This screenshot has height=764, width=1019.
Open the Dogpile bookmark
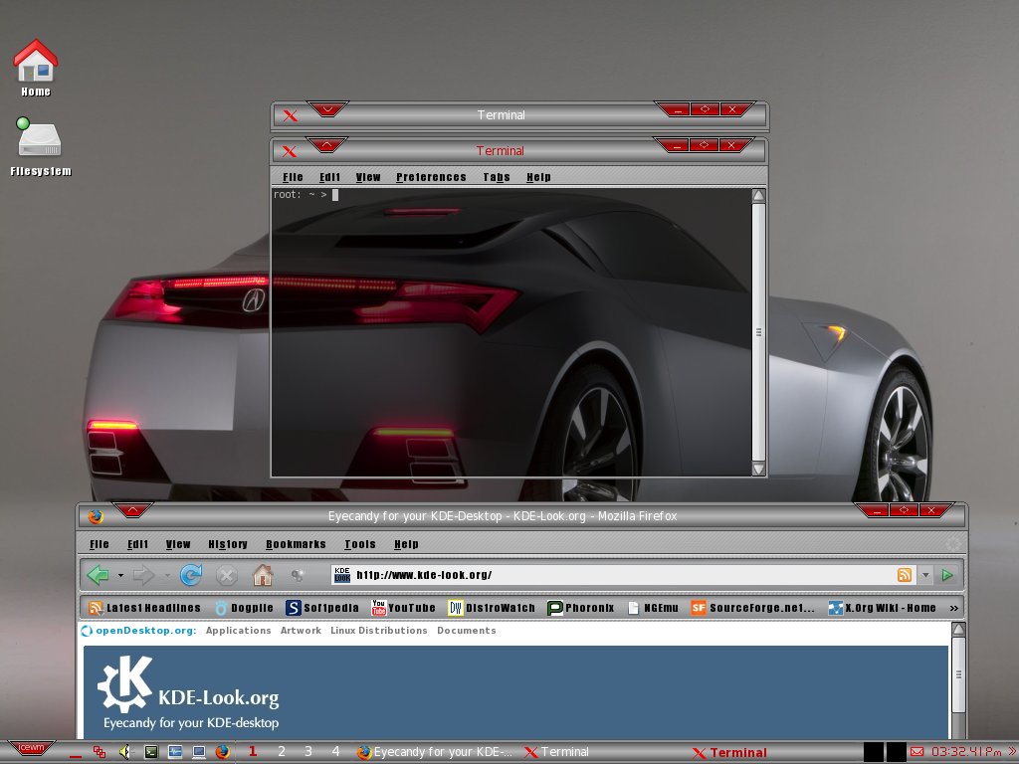coord(244,608)
